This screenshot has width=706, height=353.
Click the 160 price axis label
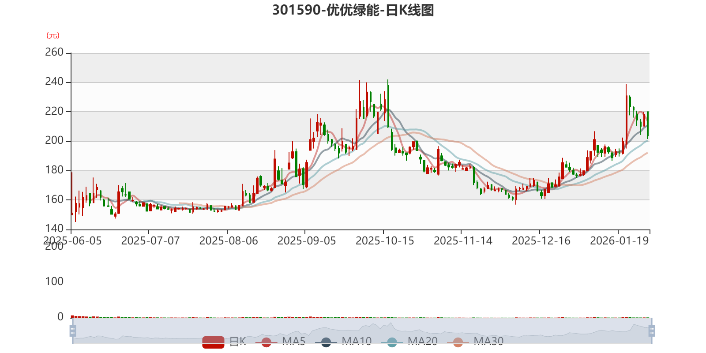point(54,199)
